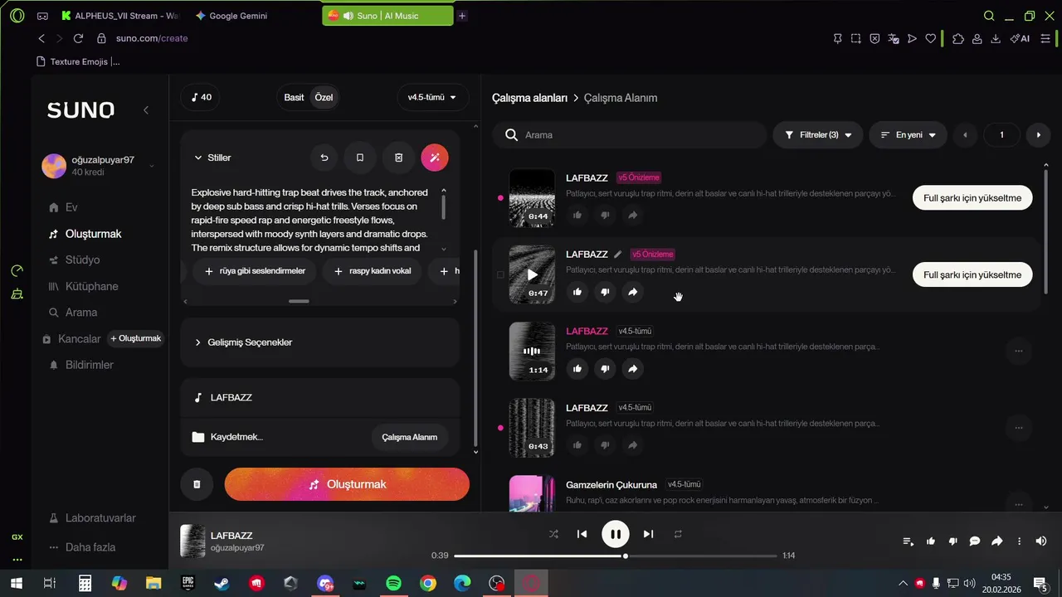
Task: Toggle shuffle in the player
Action: click(553, 534)
